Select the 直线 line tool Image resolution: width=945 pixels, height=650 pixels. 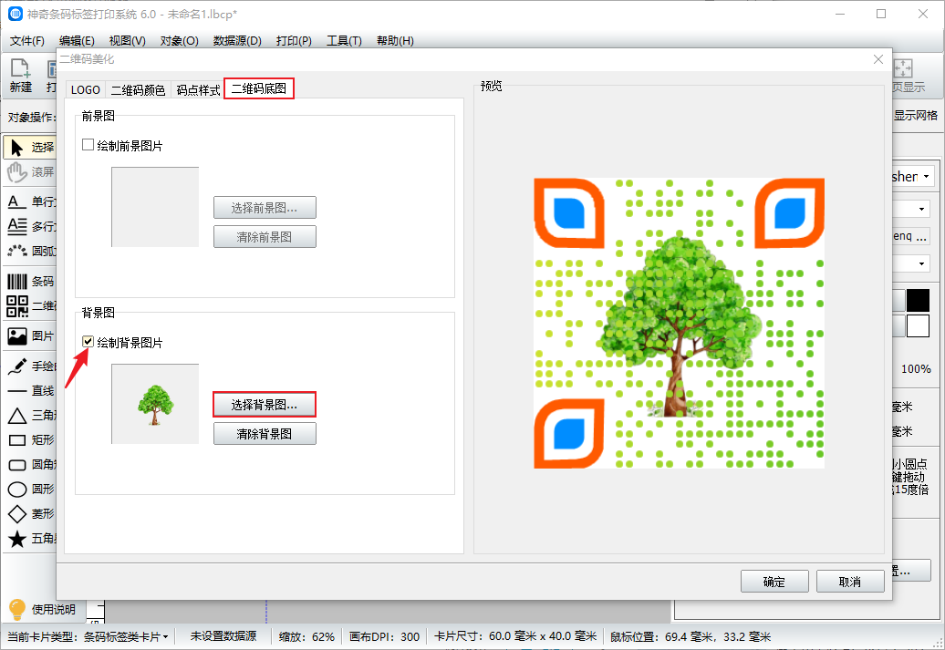coord(30,390)
